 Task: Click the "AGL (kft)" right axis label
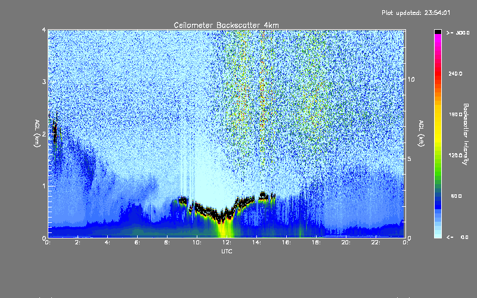[422, 134]
